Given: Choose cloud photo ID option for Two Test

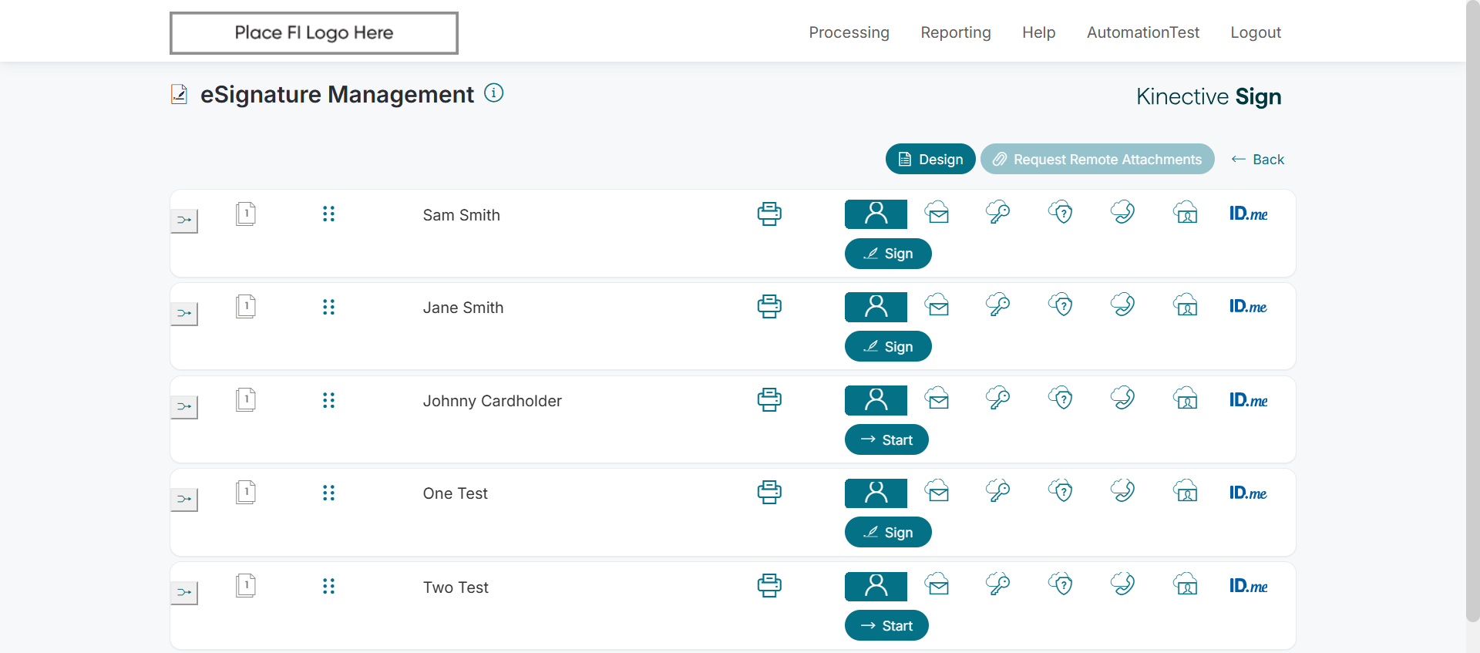Looking at the screenshot, I should (x=1186, y=584).
